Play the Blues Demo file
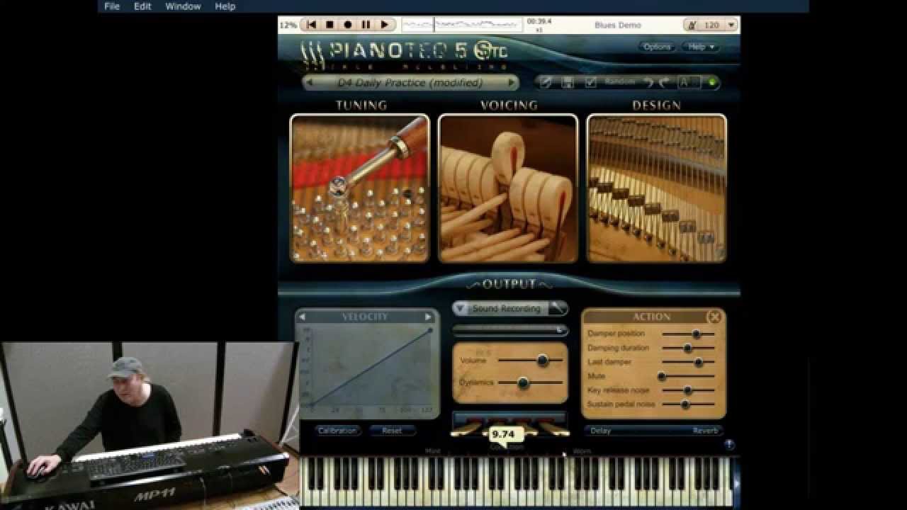 (385, 25)
